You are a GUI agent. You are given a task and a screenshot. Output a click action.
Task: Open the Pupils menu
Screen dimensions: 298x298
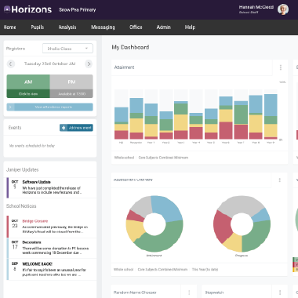coord(38,27)
